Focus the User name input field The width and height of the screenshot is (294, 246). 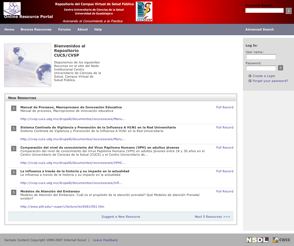[x=261, y=57]
